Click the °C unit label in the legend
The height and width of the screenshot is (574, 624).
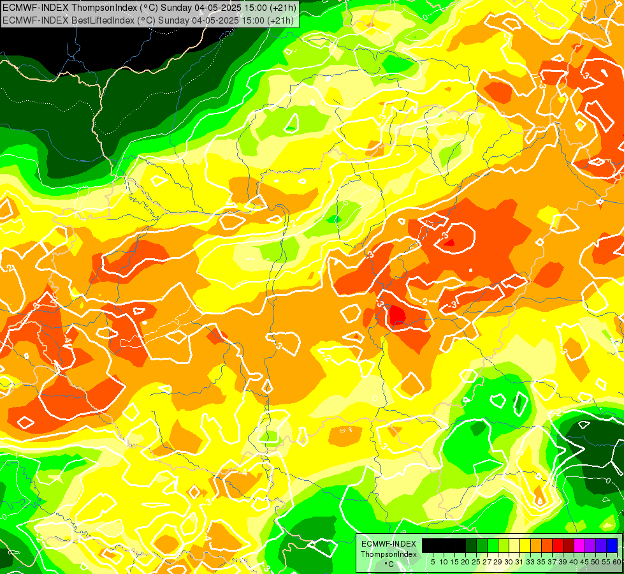tap(389, 564)
